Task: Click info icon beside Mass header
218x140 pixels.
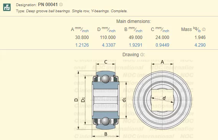Action: (x=204, y=29)
